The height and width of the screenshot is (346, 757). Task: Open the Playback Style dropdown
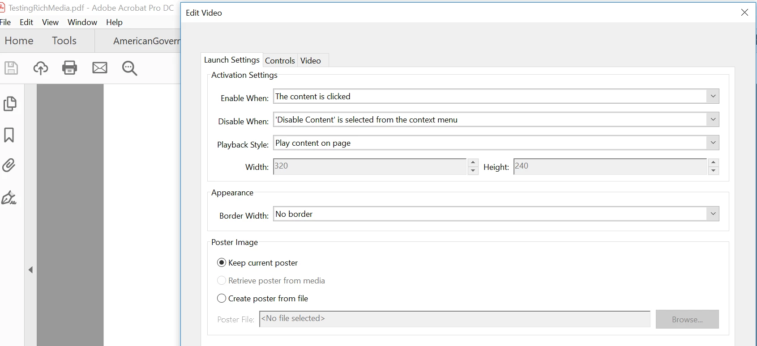coord(713,143)
